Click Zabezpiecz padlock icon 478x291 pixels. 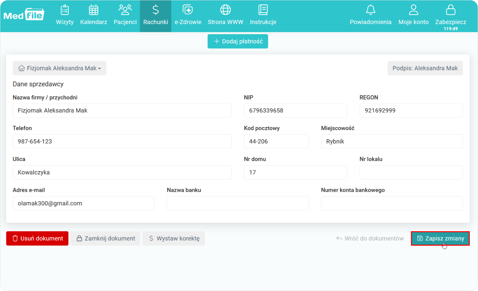(x=450, y=10)
